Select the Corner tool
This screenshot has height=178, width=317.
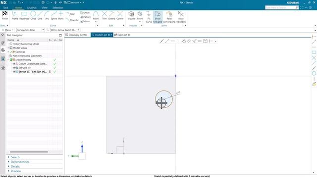tap(120, 15)
